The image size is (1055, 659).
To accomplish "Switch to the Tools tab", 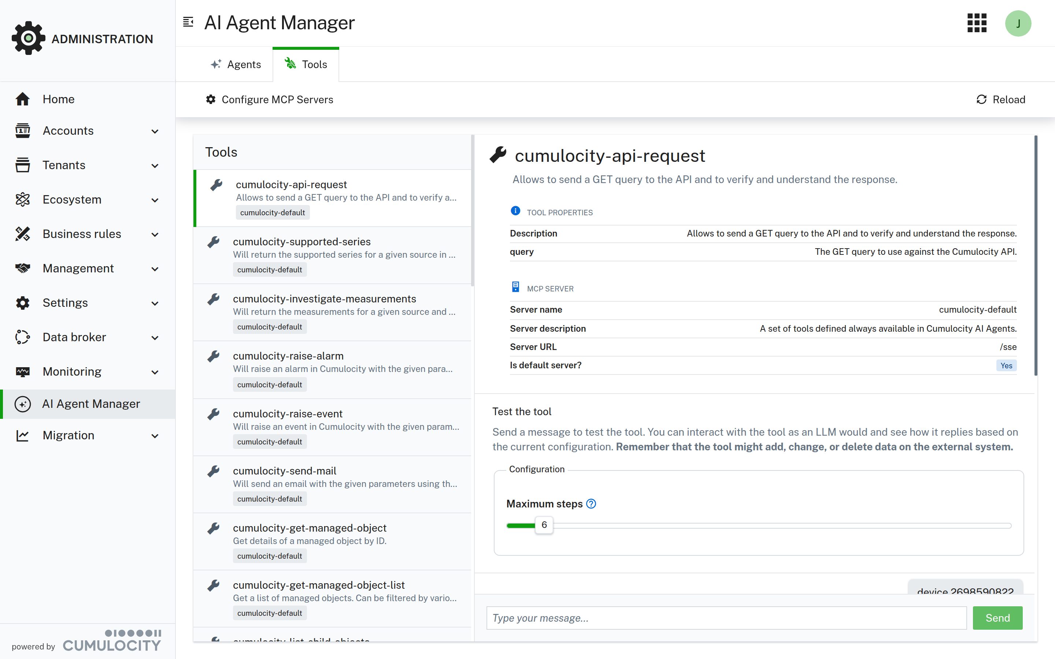I will tap(306, 64).
